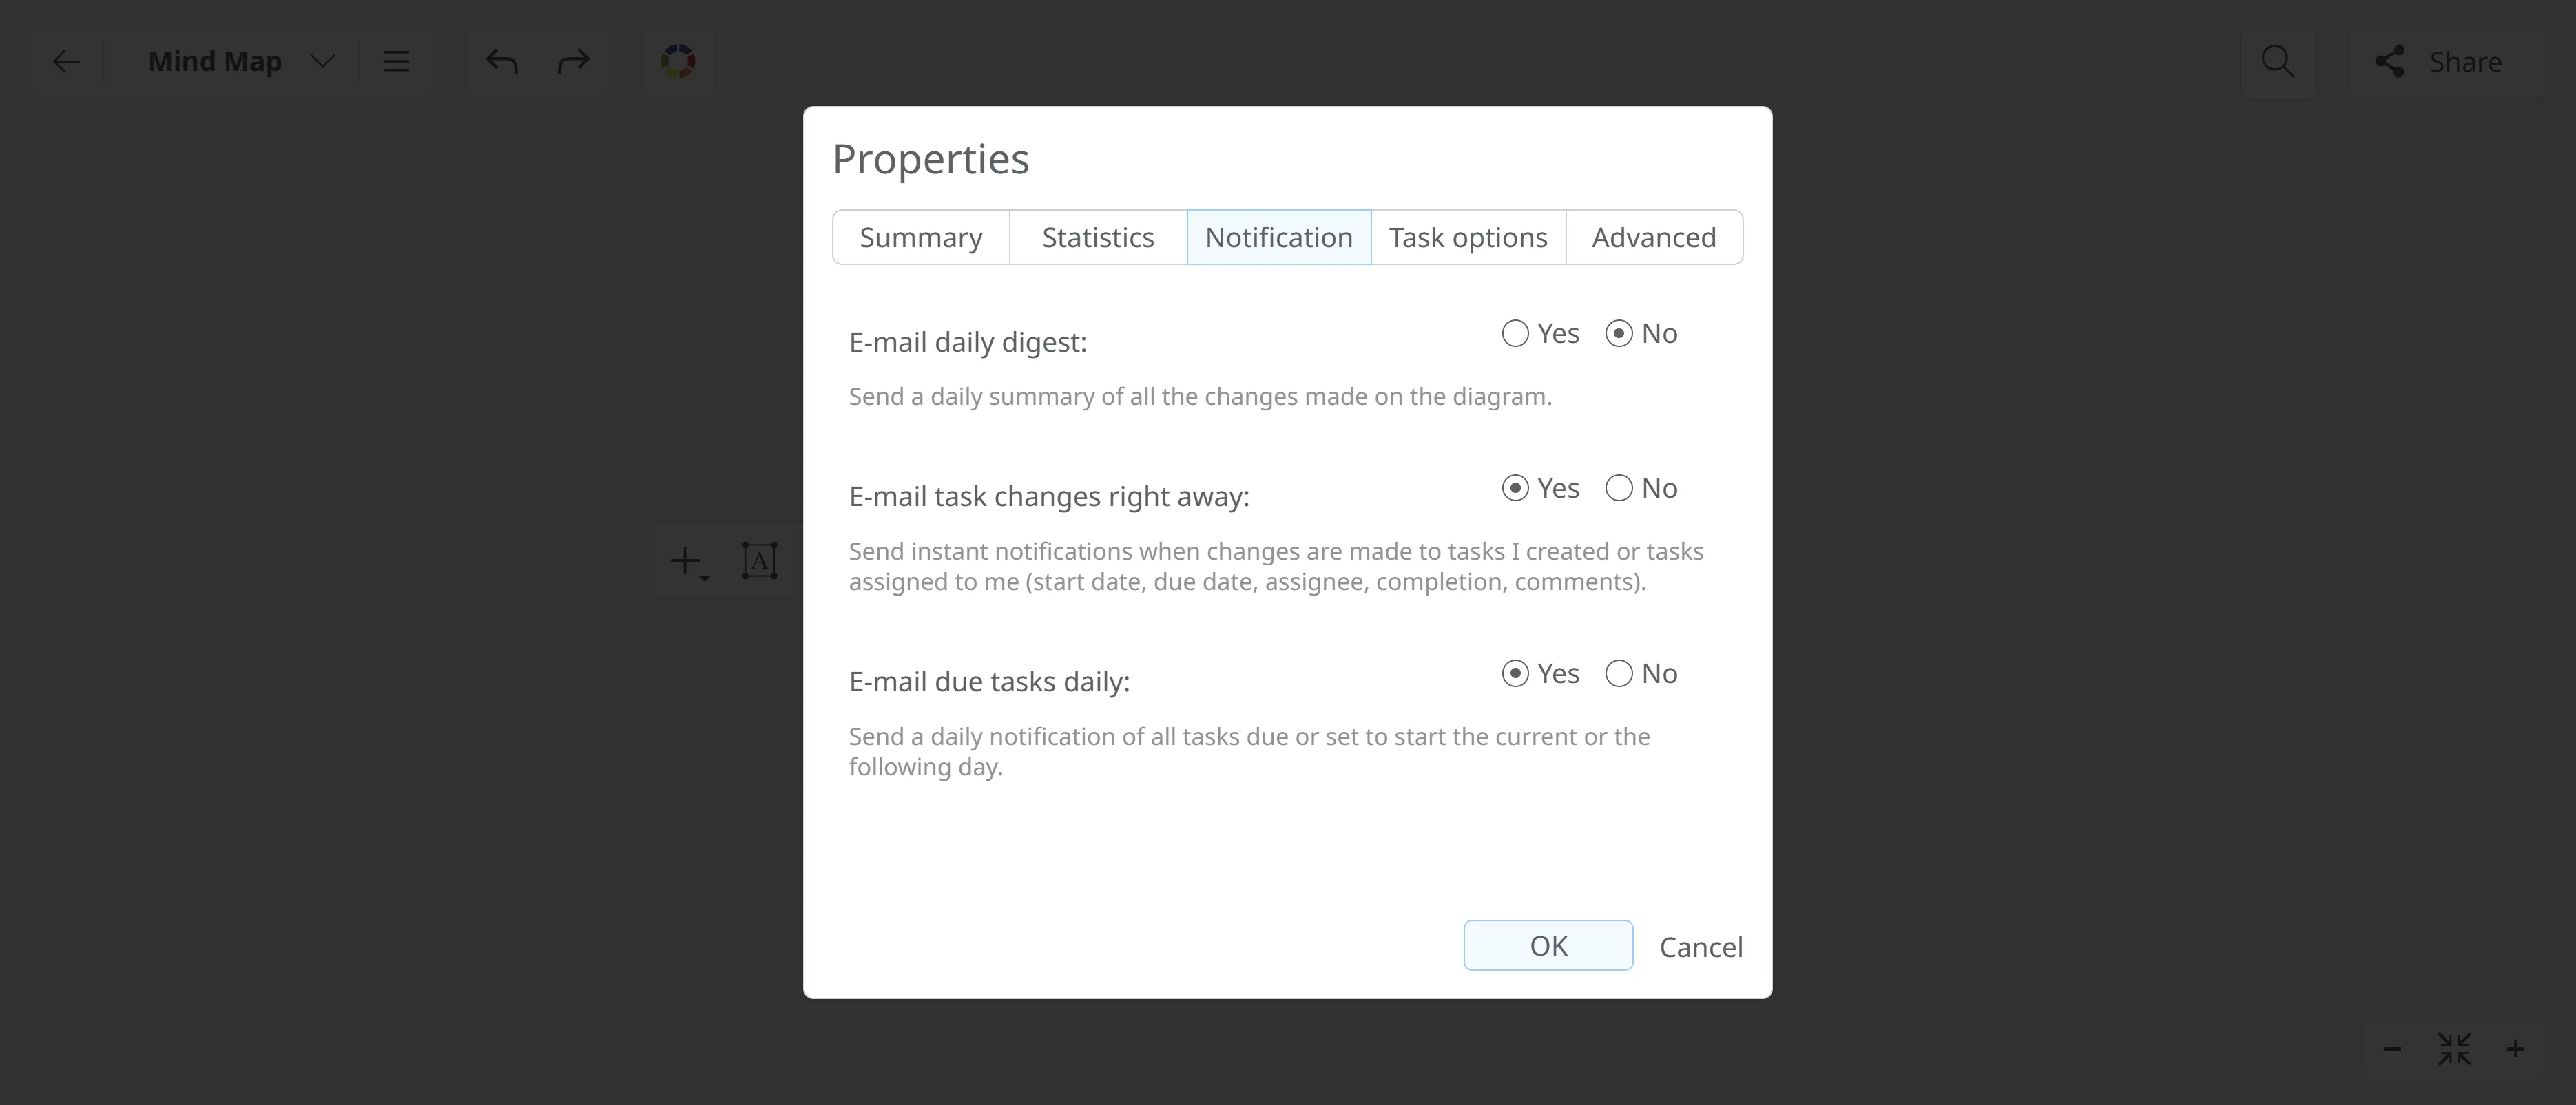The image size is (2576, 1105).
Task: Open the Task options tab
Action: point(1467,238)
